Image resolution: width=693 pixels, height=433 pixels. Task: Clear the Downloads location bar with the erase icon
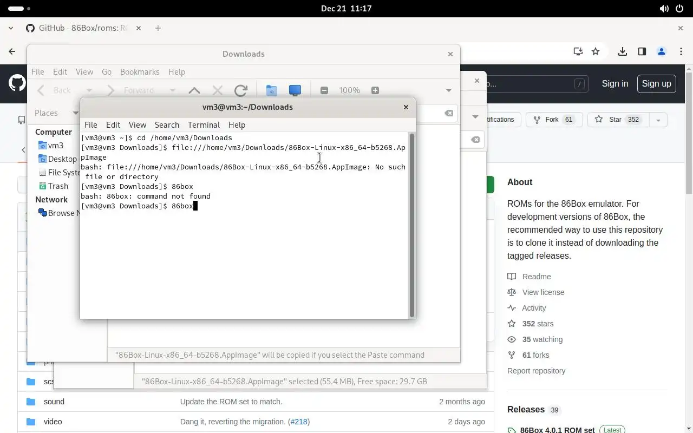click(449, 113)
